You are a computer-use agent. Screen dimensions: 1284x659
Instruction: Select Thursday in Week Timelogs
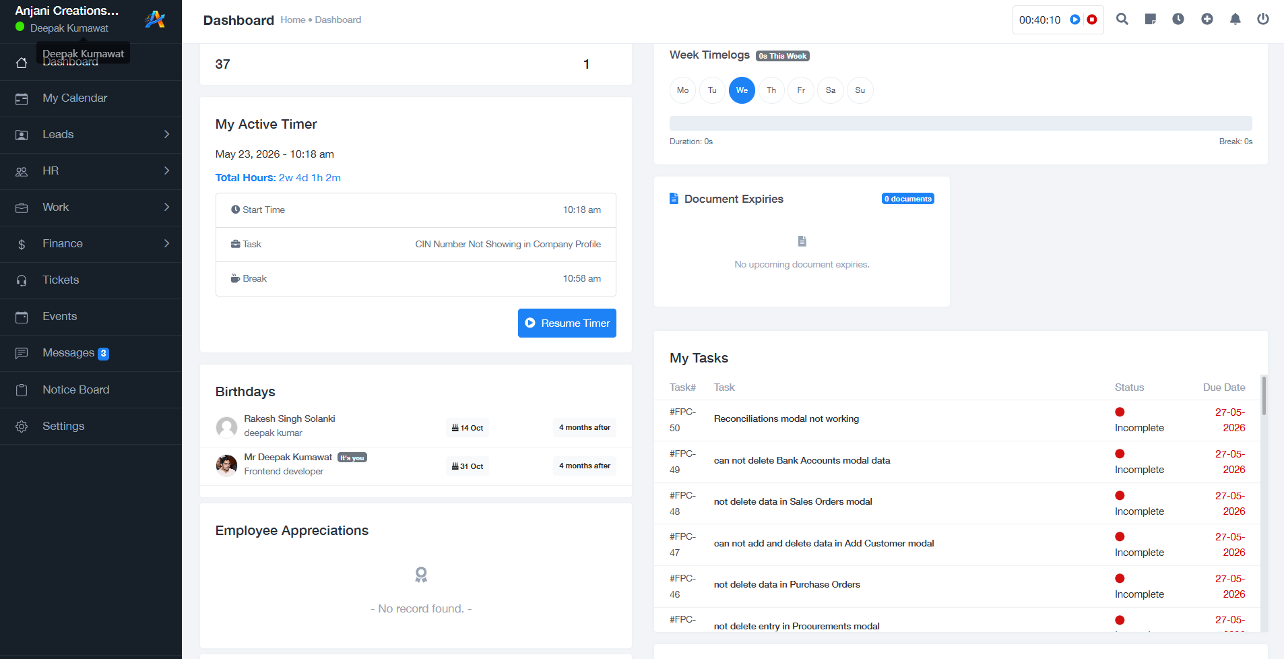(x=771, y=90)
